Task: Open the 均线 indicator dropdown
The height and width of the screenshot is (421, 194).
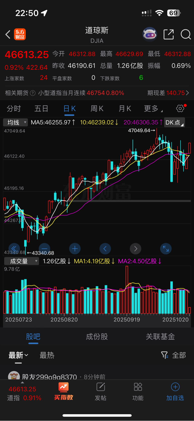Action: (15, 123)
